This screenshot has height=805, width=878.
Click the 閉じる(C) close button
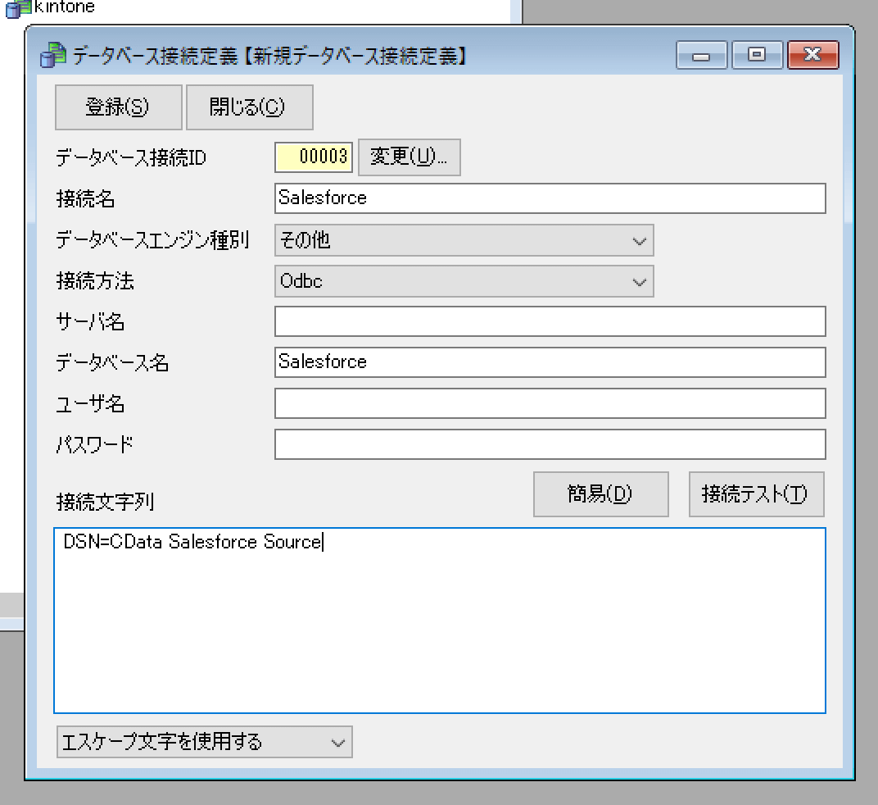(249, 107)
